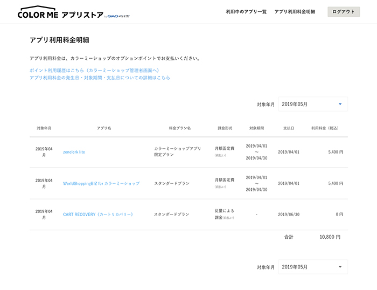Click the 対象年月 column header
This screenshot has width=377, height=290.
click(x=44, y=128)
